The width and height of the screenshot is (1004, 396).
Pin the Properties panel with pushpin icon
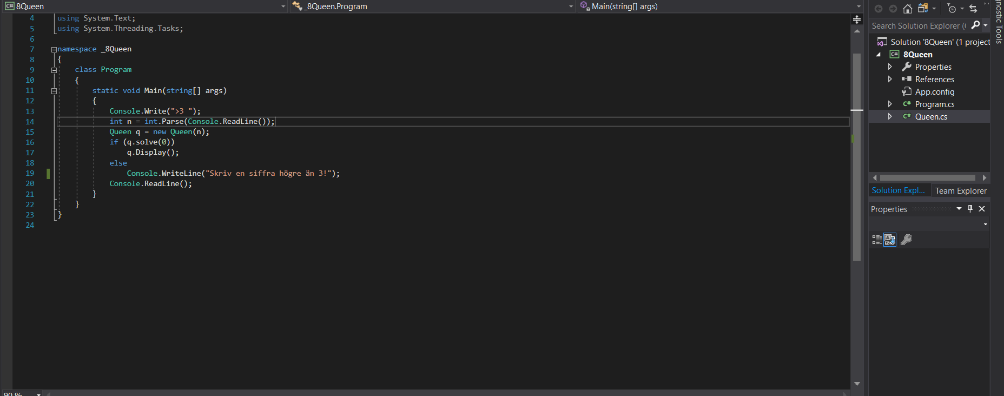tap(970, 209)
